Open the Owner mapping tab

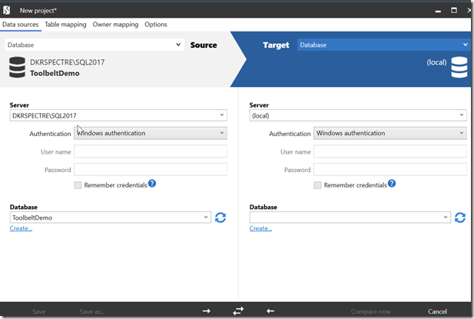[x=115, y=25]
